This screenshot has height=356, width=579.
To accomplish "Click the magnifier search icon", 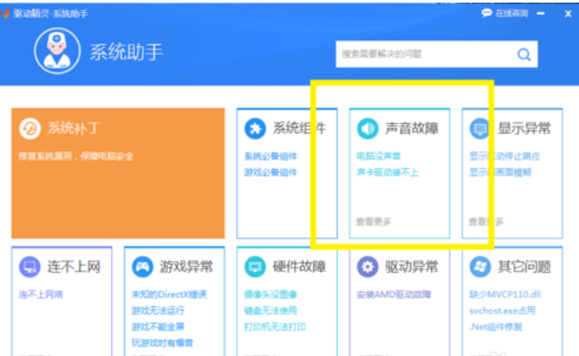I will (524, 54).
